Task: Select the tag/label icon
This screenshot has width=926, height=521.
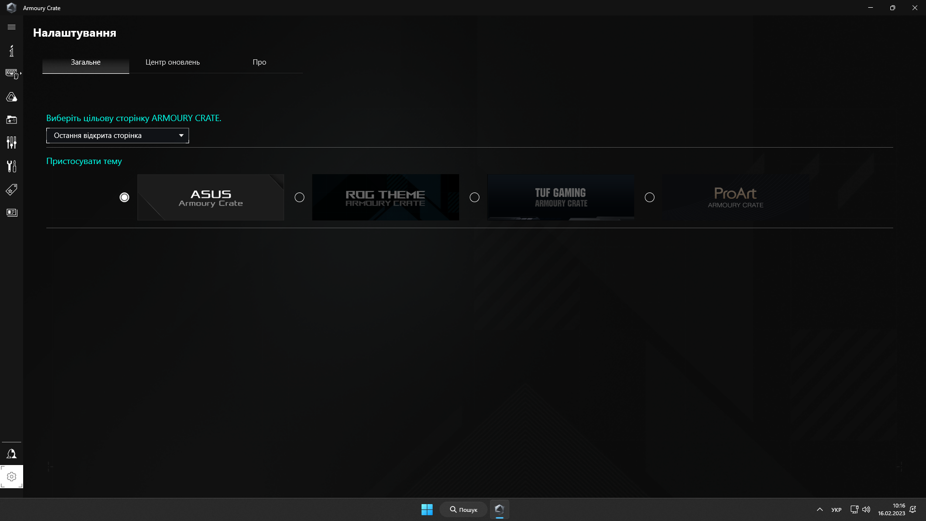Action: [12, 190]
